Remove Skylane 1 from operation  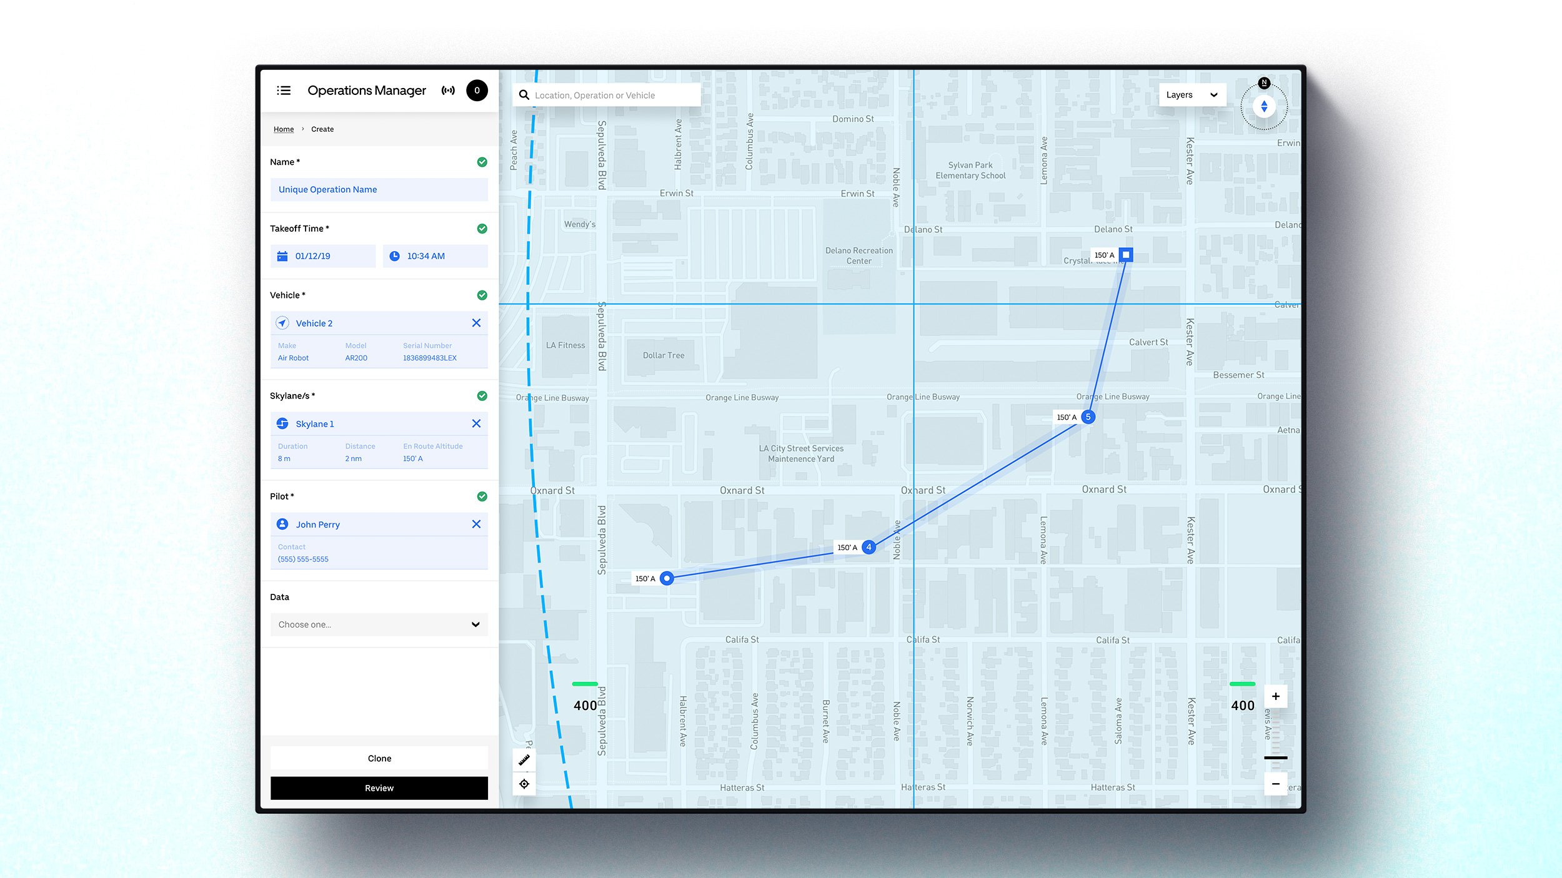(x=476, y=423)
